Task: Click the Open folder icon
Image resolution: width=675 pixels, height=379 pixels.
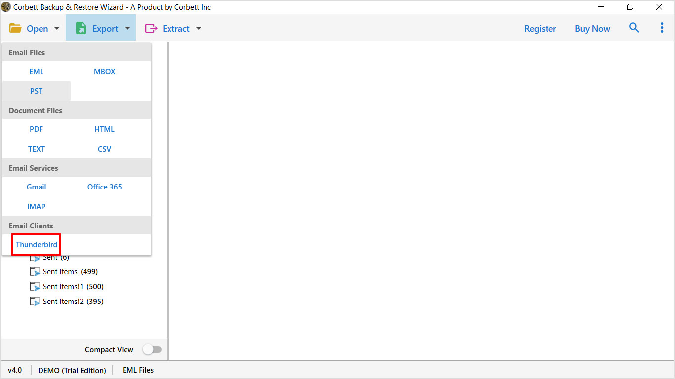Action: click(15, 28)
